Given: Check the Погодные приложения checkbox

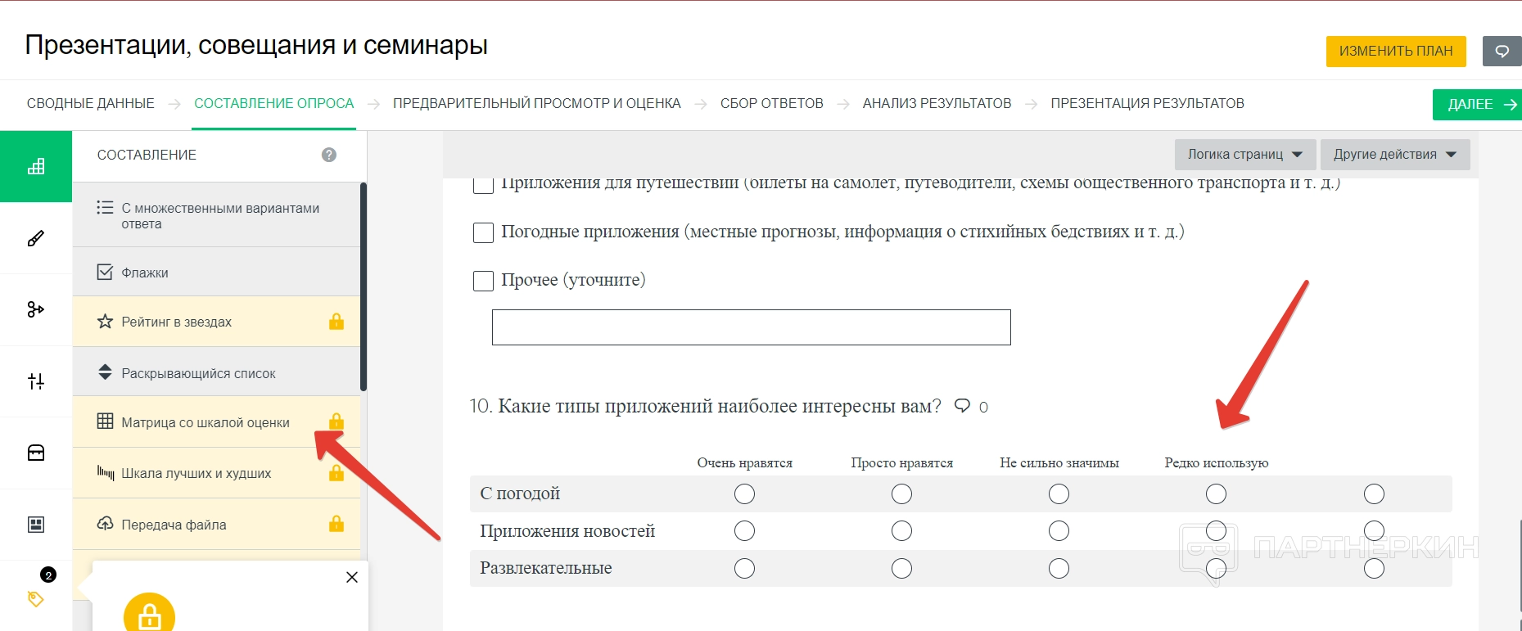Looking at the screenshot, I should click(484, 232).
